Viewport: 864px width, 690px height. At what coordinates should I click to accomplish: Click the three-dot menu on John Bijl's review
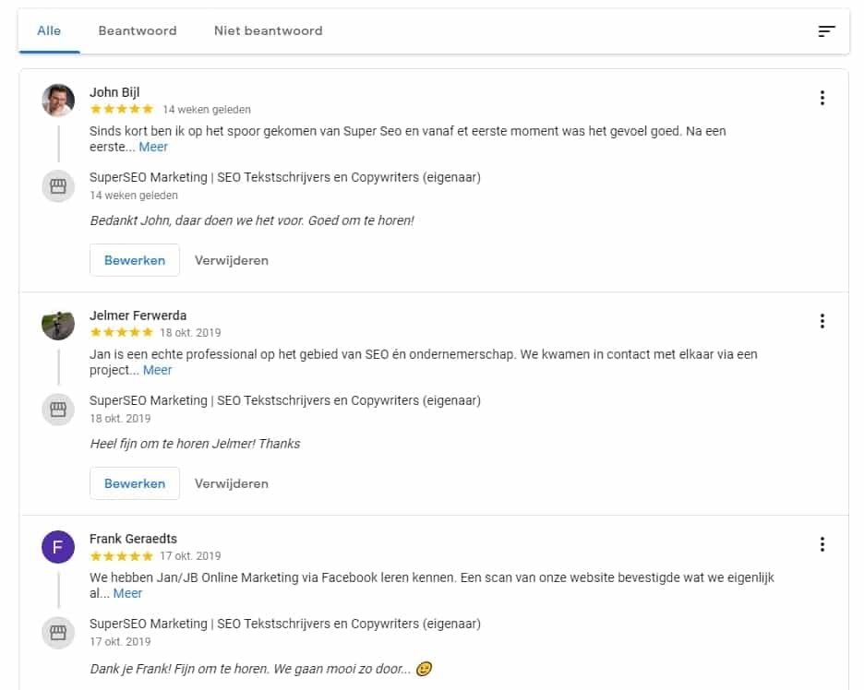click(x=822, y=97)
